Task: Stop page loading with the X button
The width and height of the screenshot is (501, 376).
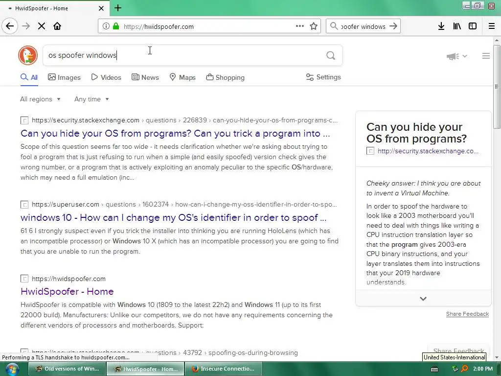Action: tap(42, 26)
